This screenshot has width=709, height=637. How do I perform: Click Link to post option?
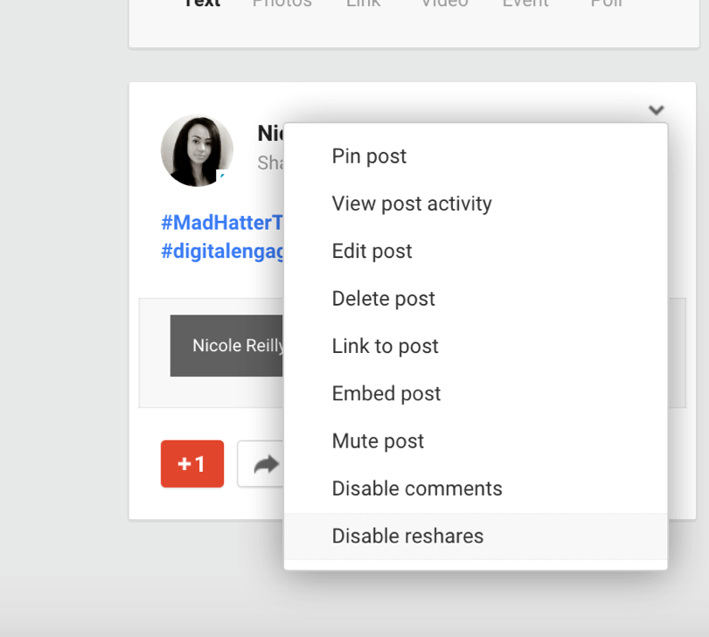385,346
